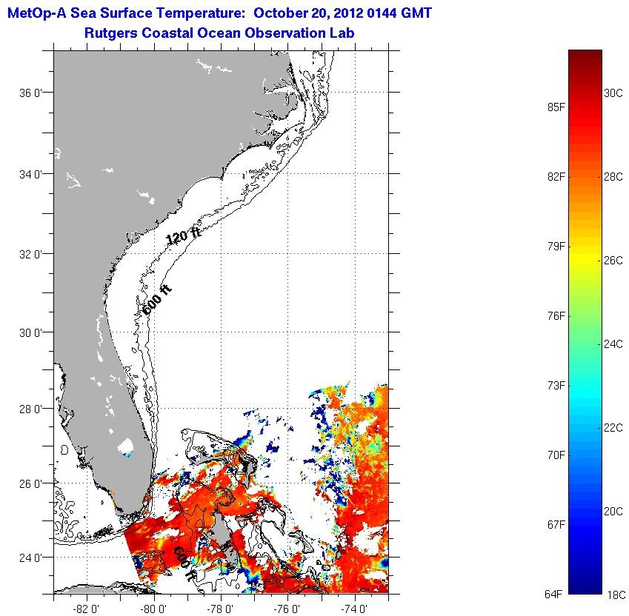The width and height of the screenshot is (629, 616).
Task: Click the Rutgers Coastal Ocean Observation Lab subtitle
Action: tap(219, 33)
